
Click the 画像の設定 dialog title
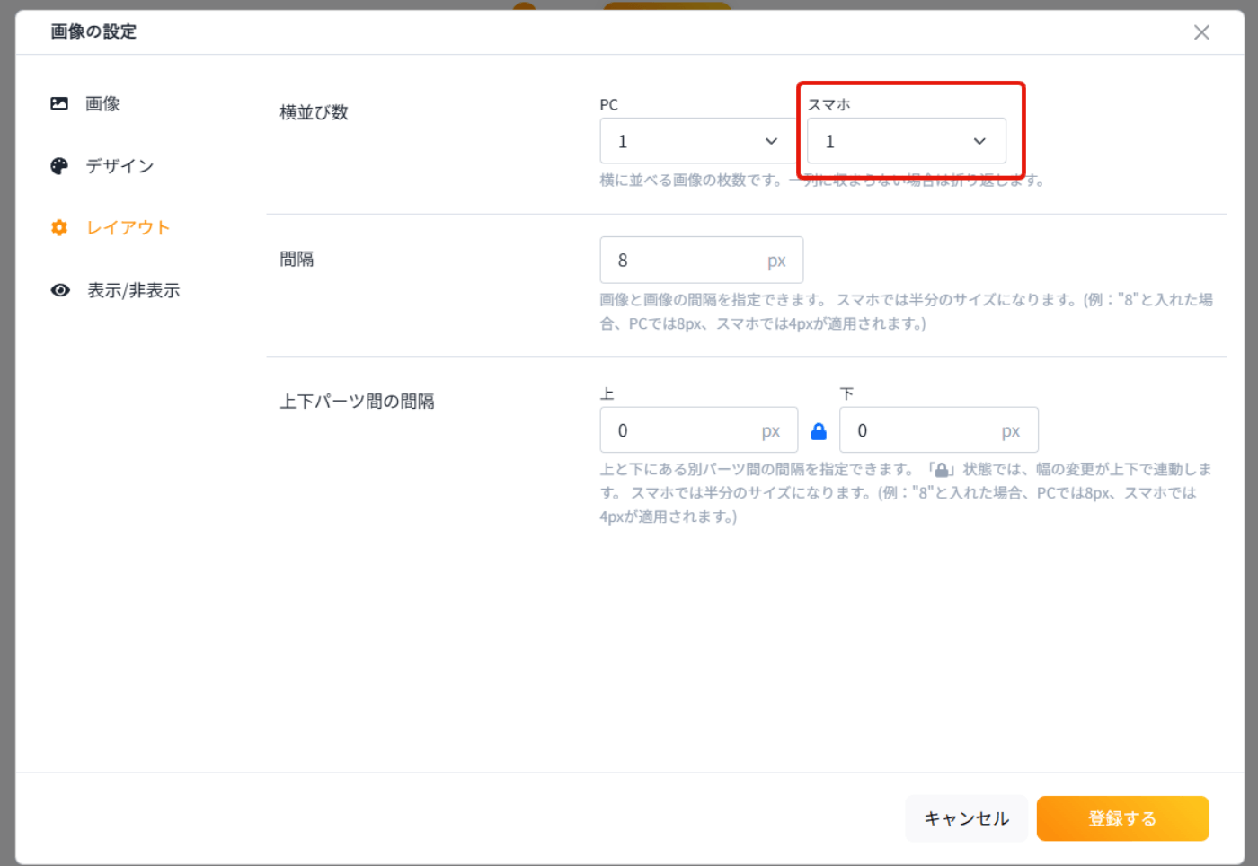93,31
